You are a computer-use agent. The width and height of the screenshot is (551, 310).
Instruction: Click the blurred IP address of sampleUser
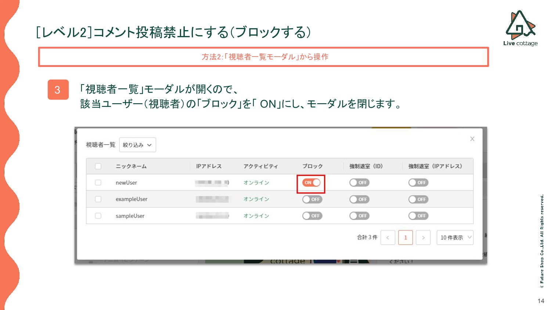212,216
